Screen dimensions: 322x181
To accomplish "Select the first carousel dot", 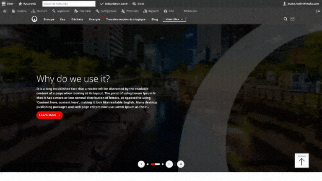I will [148, 164].
